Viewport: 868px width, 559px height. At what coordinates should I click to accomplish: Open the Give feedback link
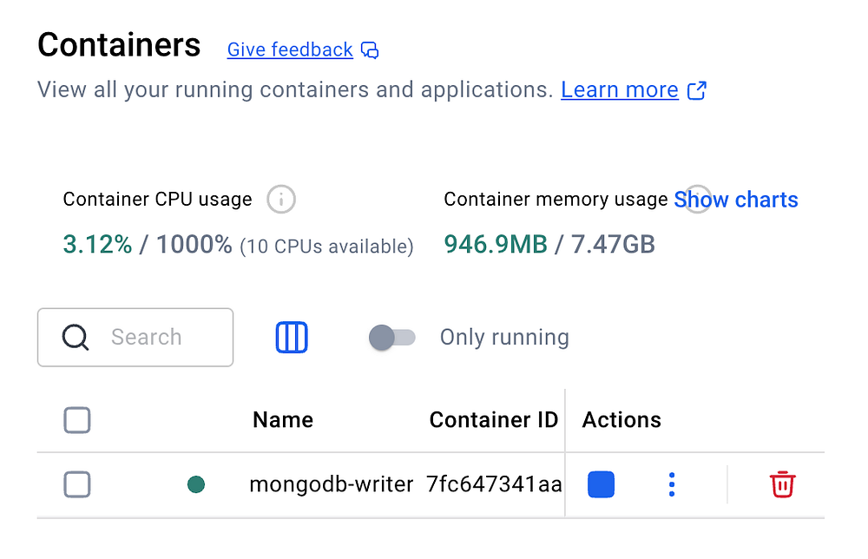(x=290, y=50)
